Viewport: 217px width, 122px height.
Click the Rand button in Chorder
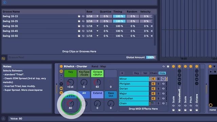click(95, 66)
